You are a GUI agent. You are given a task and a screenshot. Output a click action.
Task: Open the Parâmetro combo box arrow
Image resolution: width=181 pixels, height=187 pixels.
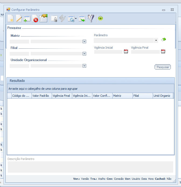[x=156, y=41]
